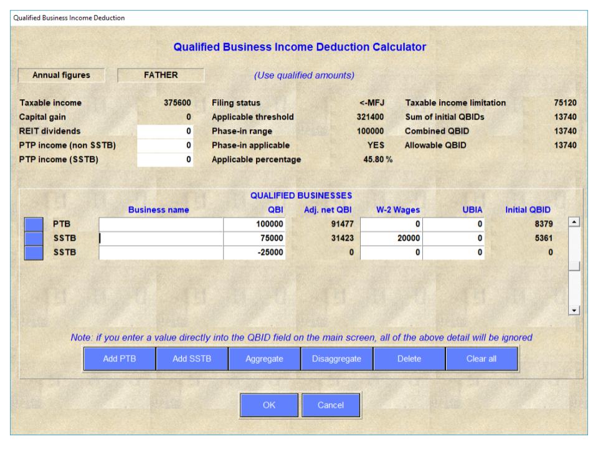This screenshot has width=598, height=449.
Task: Edit the PTP income (SSTB) field
Action: 164,160
